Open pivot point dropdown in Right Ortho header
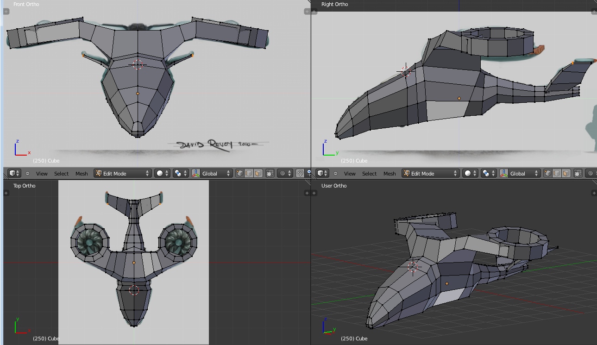 coord(488,173)
